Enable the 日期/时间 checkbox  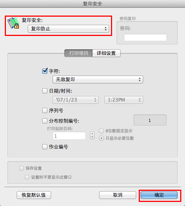[45, 91]
